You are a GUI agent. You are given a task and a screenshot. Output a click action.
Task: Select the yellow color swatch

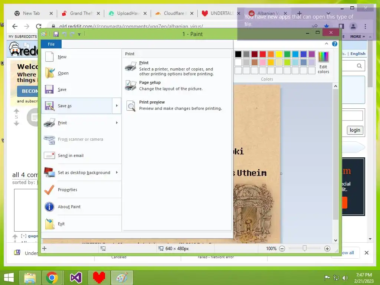tap(279, 54)
